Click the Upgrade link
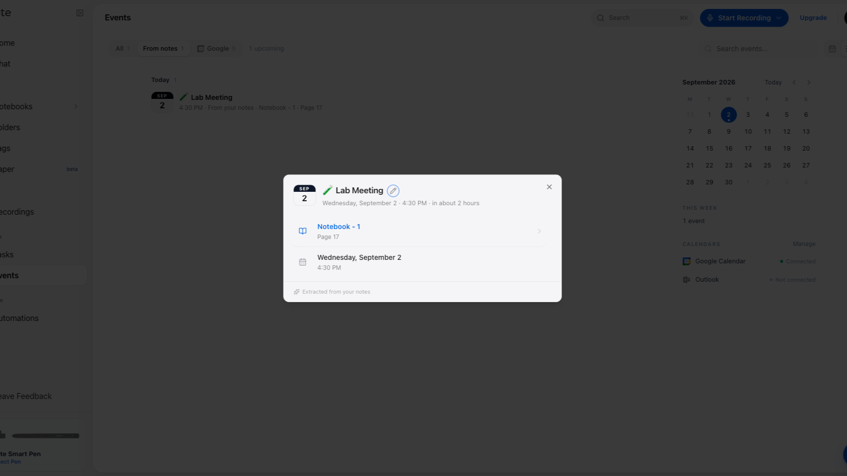Viewport: 847px width, 476px height. 813,18
